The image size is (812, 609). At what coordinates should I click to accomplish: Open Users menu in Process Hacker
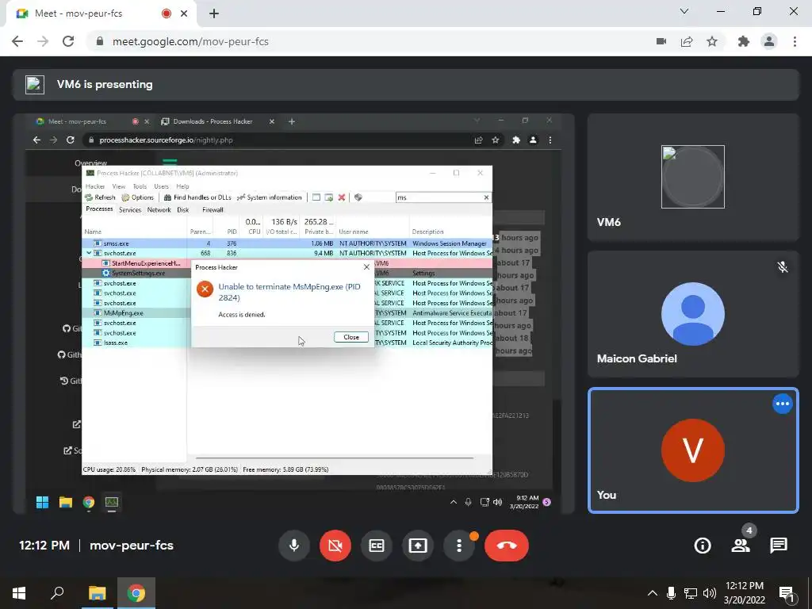pyautogui.click(x=161, y=186)
